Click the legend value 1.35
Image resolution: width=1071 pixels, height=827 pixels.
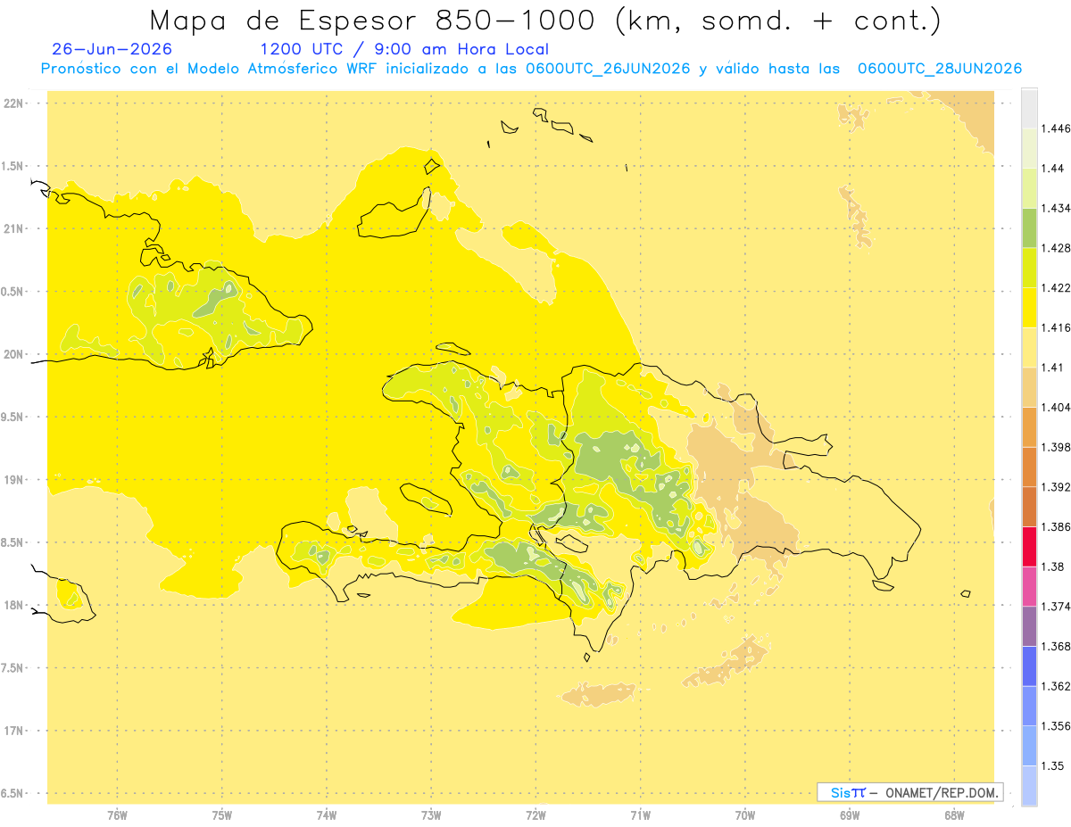pyautogui.click(x=1052, y=765)
